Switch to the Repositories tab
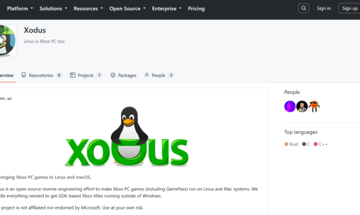The width and height of the screenshot is (360, 215). 42,75
